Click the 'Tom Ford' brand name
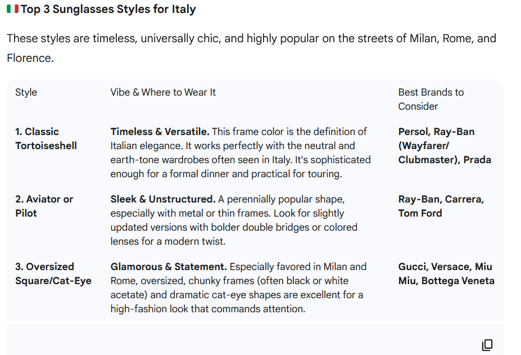521x355 pixels. 420,213
